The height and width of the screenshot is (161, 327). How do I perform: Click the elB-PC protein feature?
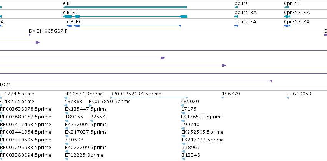click(x=124, y=26)
